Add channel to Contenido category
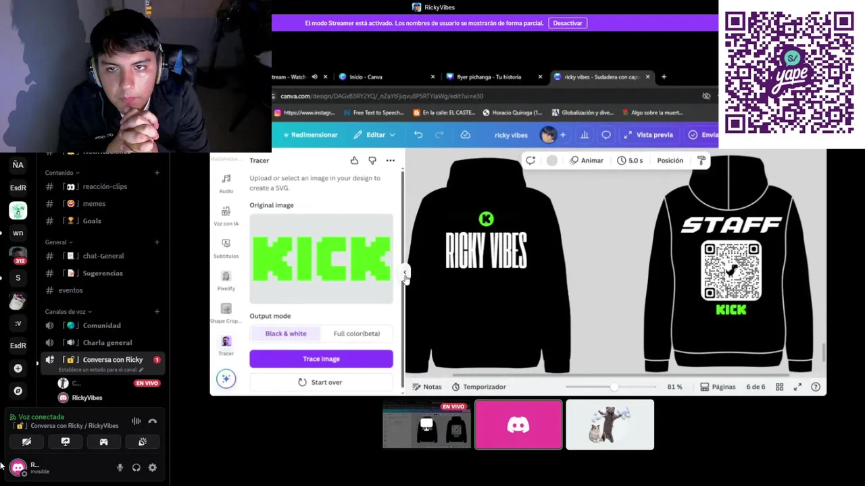The image size is (865, 486). click(157, 173)
